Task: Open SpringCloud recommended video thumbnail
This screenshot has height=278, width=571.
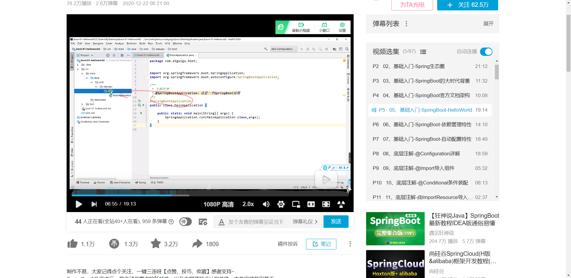Action: coord(395,264)
